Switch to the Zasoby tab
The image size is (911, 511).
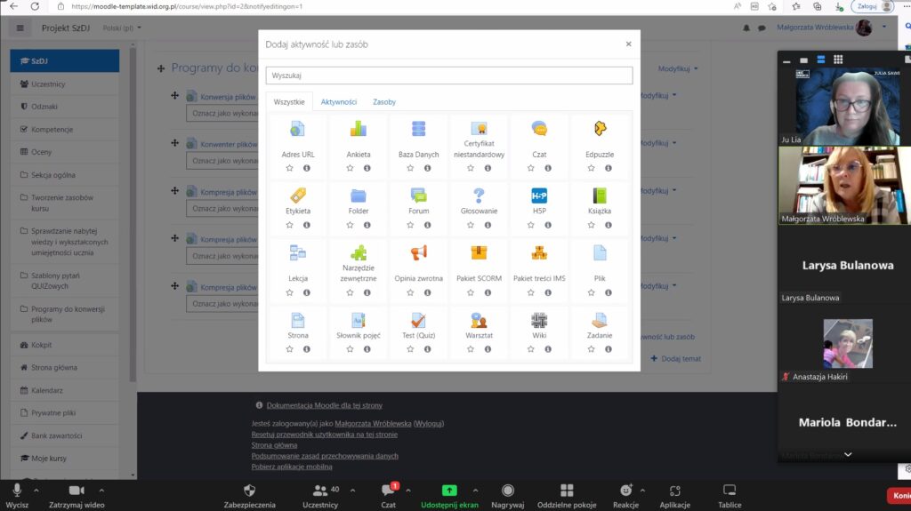[x=384, y=102]
